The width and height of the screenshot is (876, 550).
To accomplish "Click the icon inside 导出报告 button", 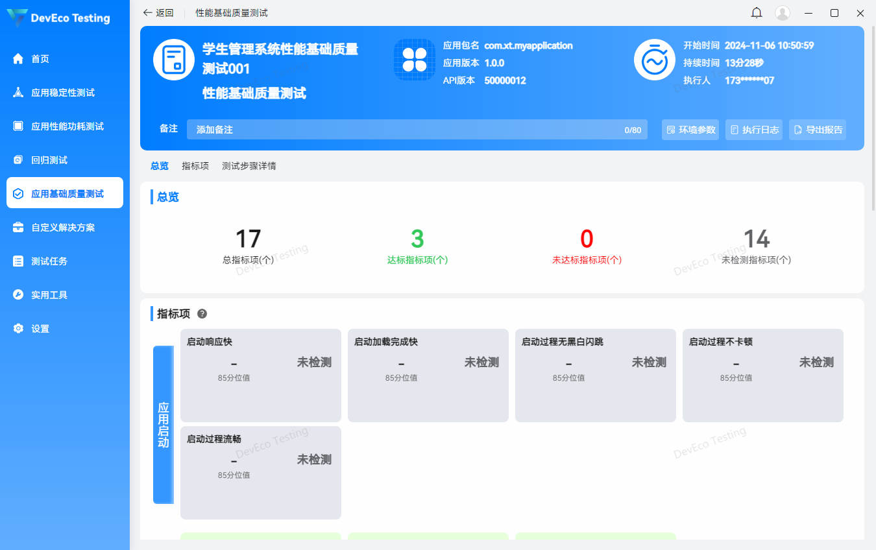I will click(798, 130).
